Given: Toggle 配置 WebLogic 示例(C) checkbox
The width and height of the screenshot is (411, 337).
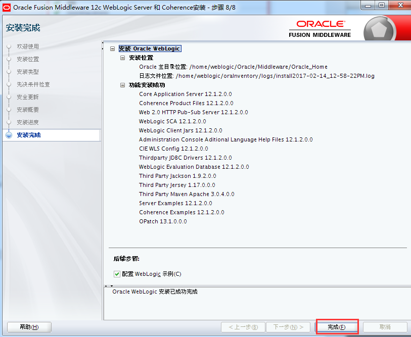Looking at the screenshot, I should [117, 274].
